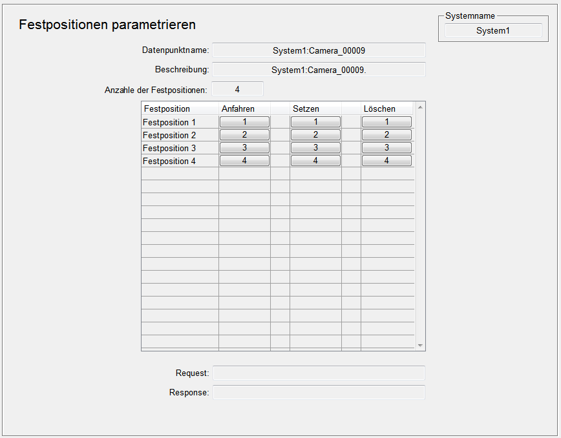
Task: Approach Festposition 3 via Anfahren button
Action: 244,148
